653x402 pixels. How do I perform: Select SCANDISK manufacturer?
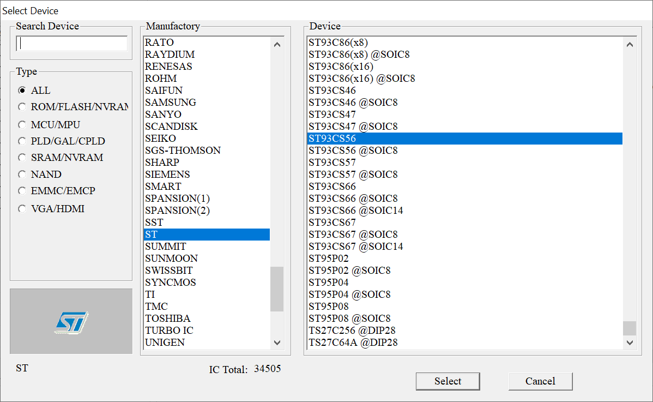[x=207, y=127]
